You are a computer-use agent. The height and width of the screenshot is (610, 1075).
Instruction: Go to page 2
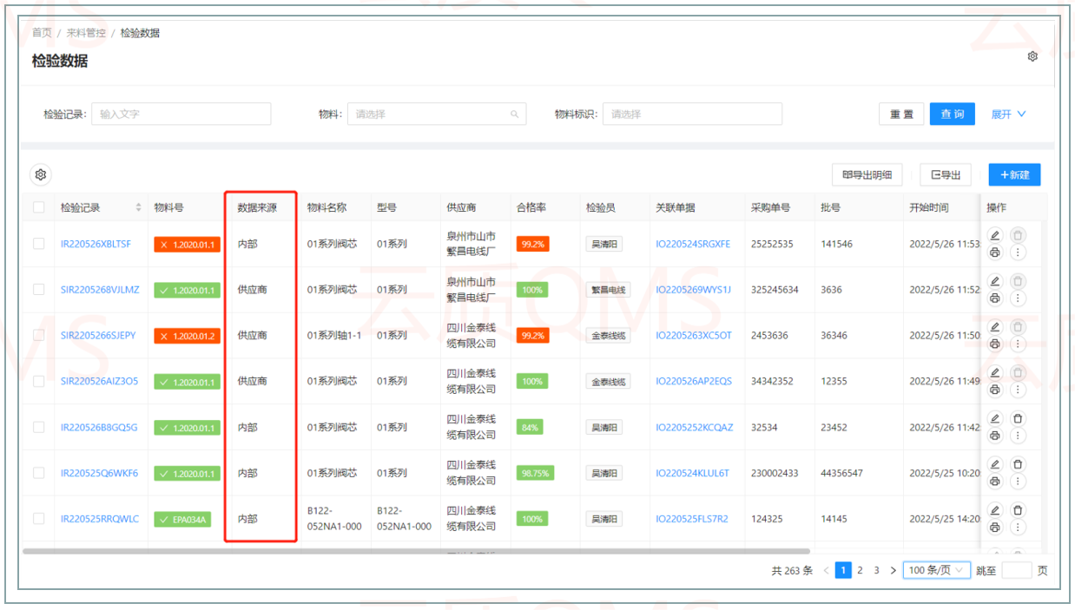tap(860, 570)
